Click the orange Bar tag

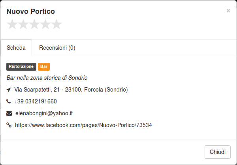44,67
